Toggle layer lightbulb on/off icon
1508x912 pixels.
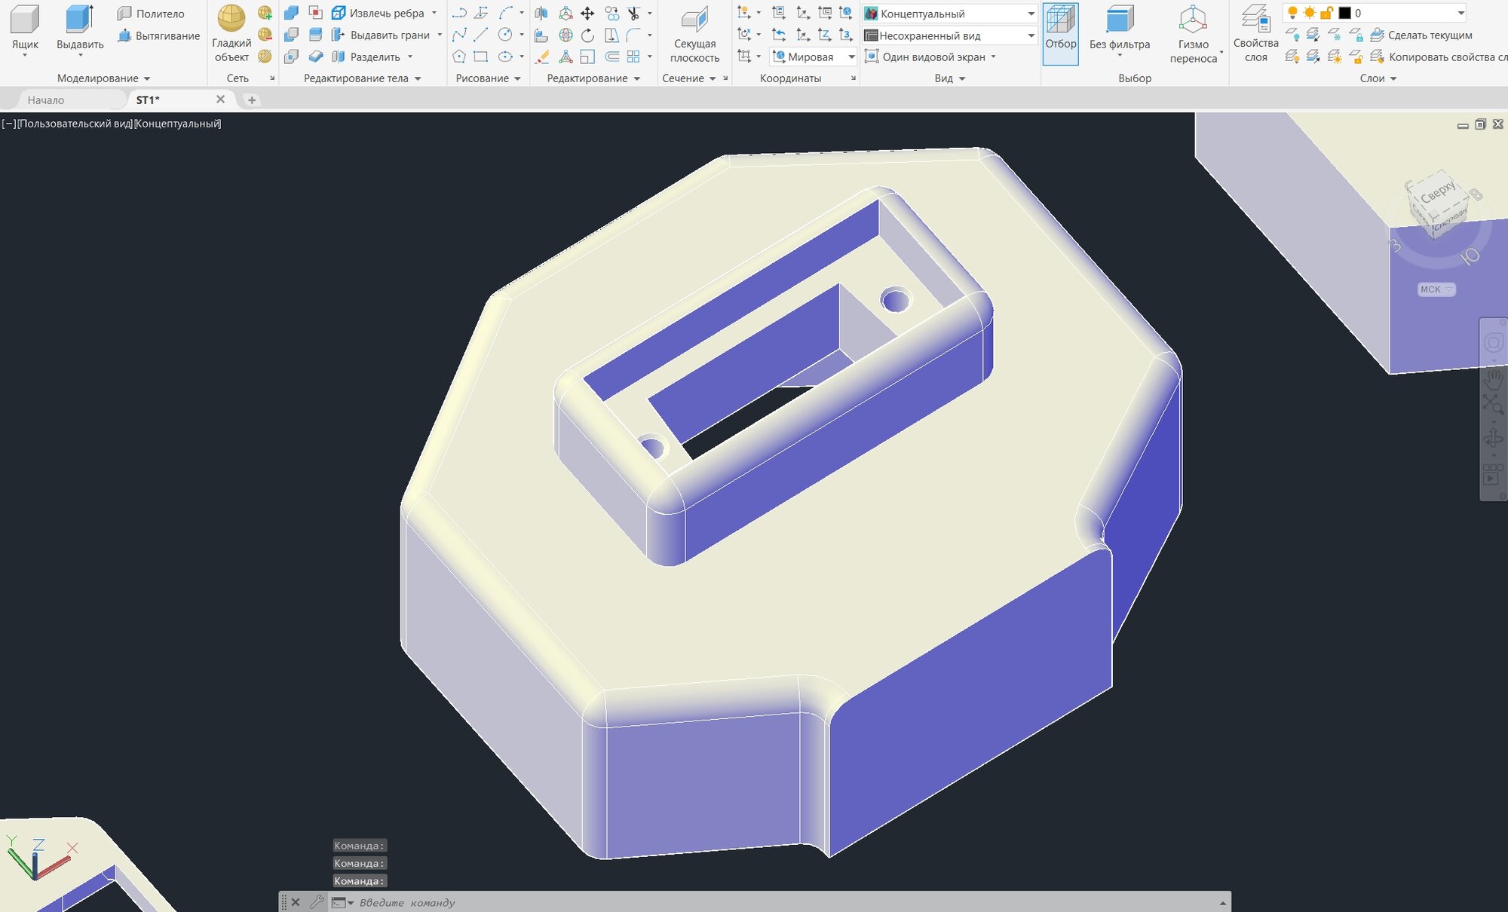(1292, 13)
